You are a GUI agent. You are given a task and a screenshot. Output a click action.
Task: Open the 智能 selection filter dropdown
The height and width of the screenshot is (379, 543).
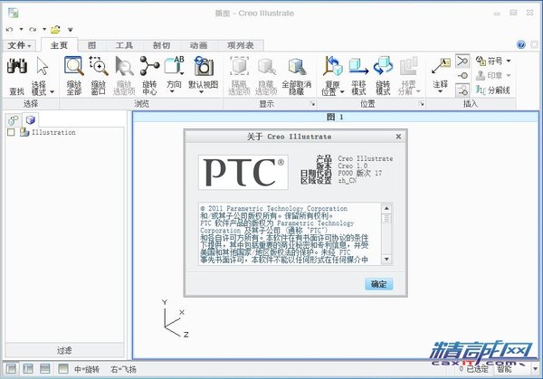536,369
